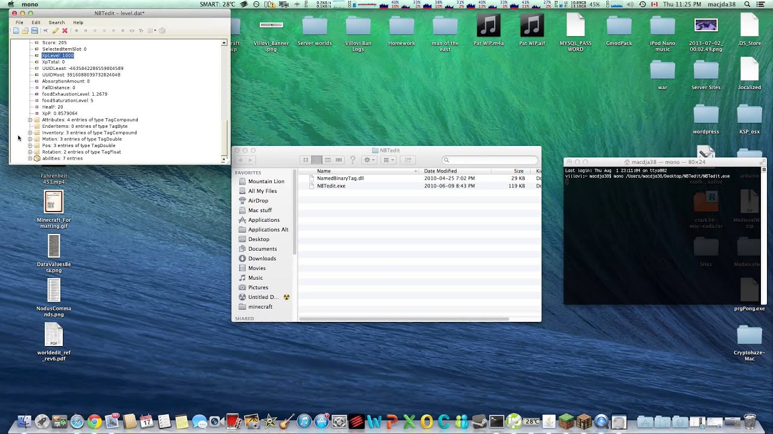Select the foodSaturationLevel: 5 tag

pyautogui.click(x=68, y=101)
